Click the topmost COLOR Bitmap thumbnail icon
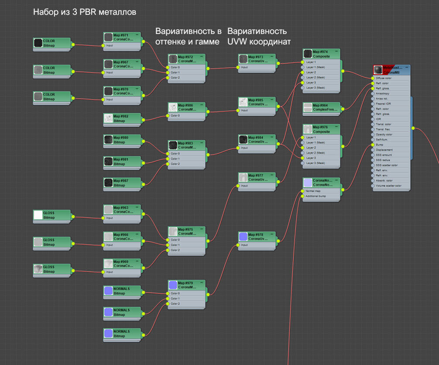Screen dimensions: 439x365 pyautogui.click(x=38, y=42)
